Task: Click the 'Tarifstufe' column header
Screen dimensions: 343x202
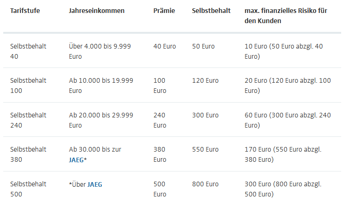Action: point(25,11)
